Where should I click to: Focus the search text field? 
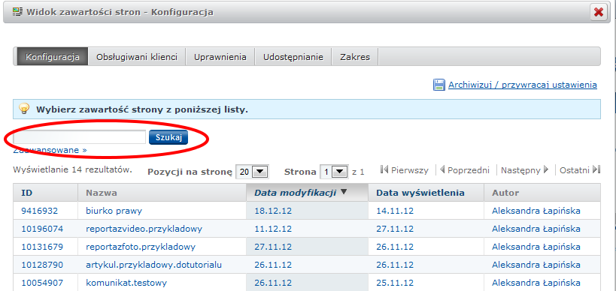coord(80,137)
